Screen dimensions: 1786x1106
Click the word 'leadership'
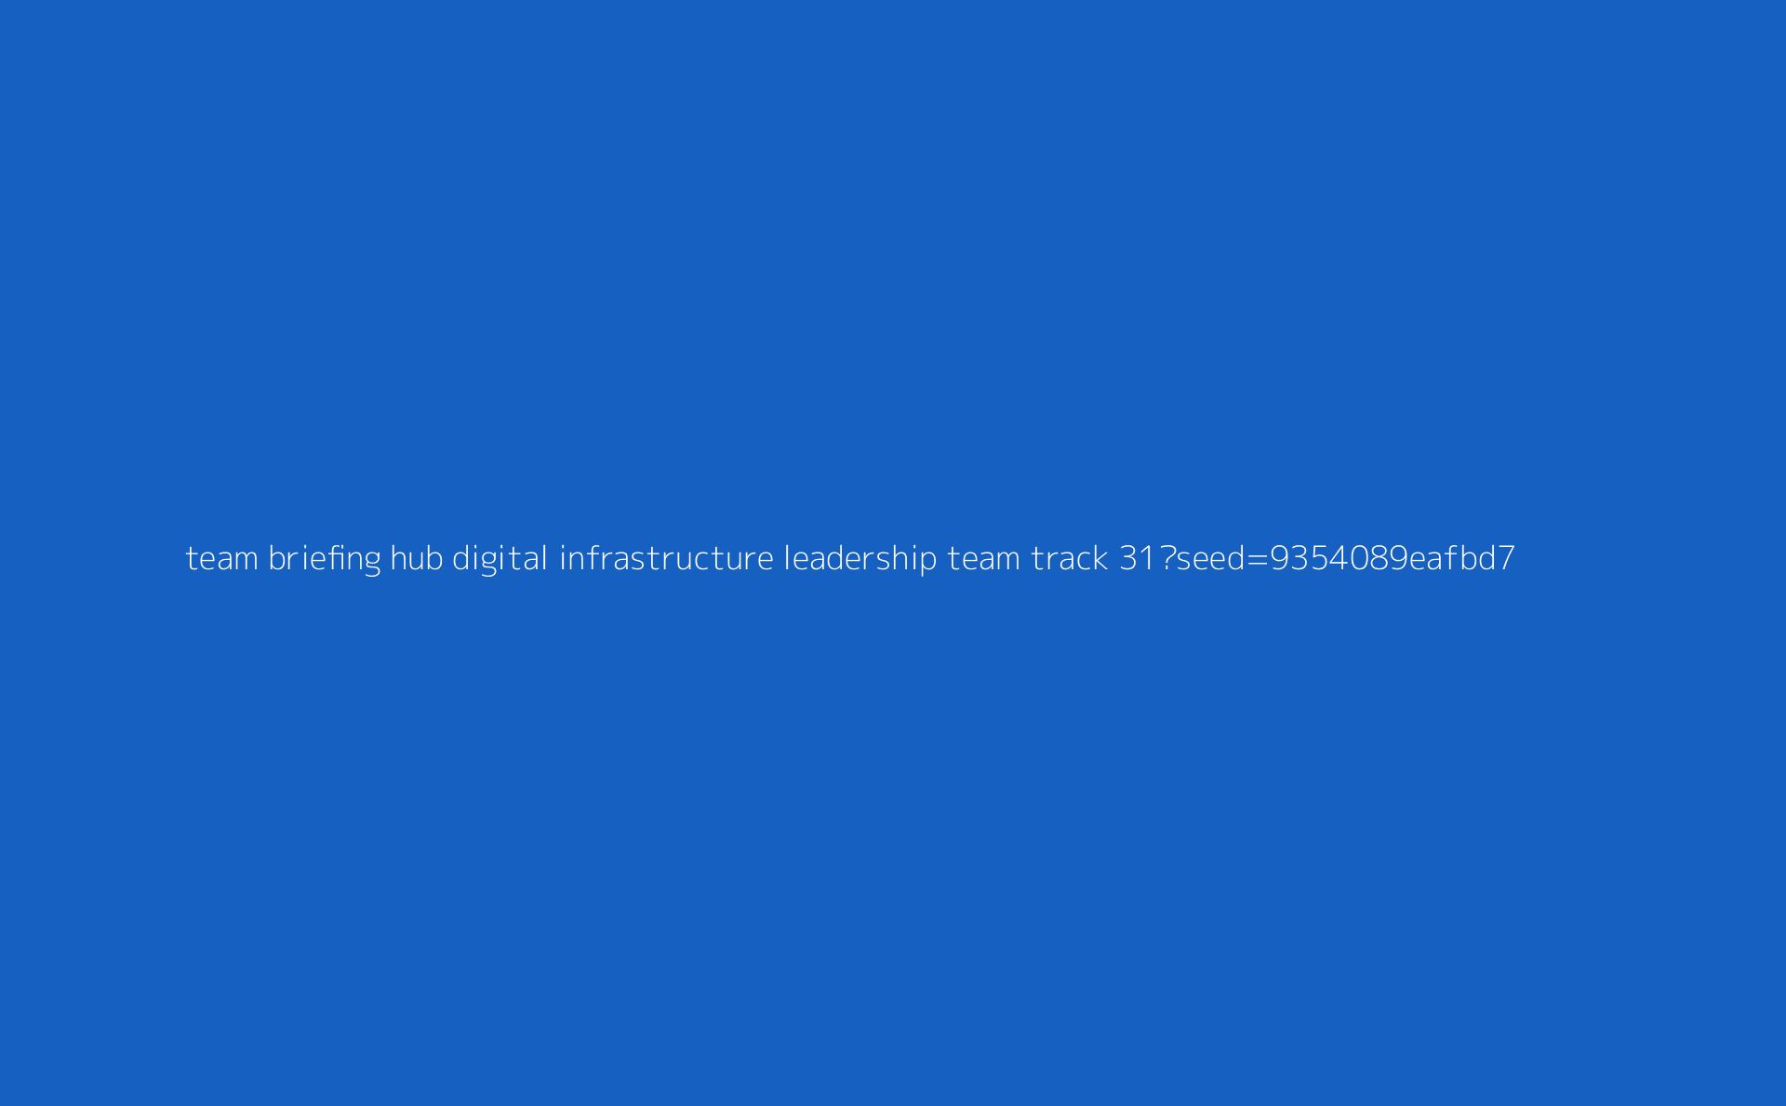tap(860, 559)
